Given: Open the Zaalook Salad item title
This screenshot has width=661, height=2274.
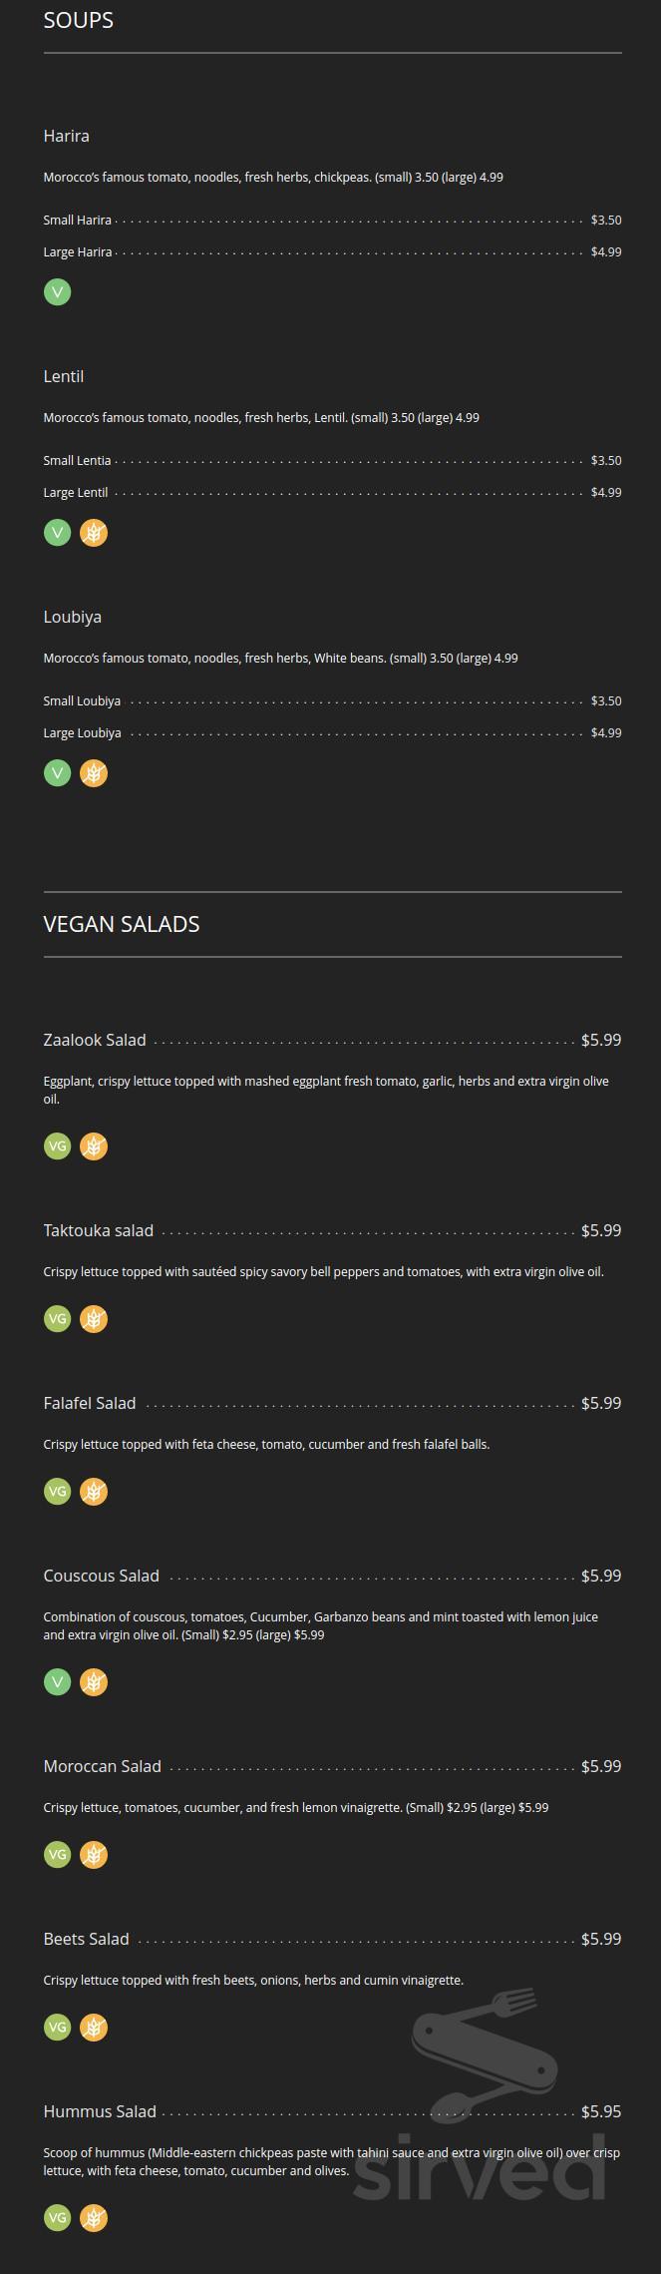Looking at the screenshot, I should [x=95, y=1040].
